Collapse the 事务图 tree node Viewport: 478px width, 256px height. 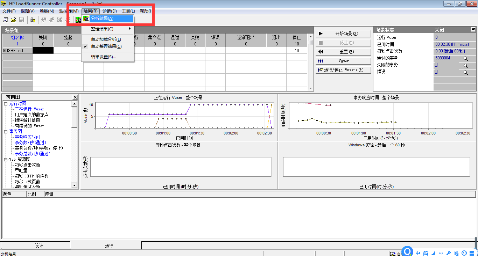click(x=6, y=131)
